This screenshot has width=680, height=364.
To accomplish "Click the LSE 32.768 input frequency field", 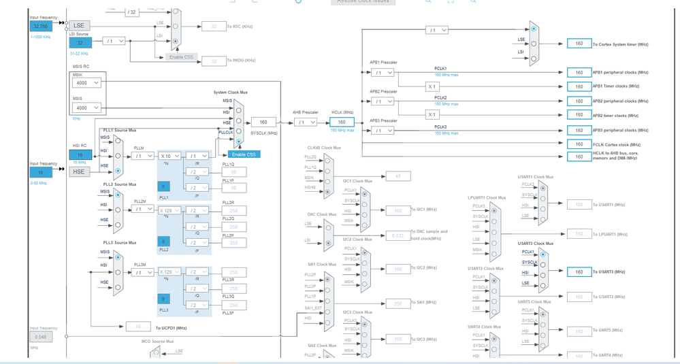I will [x=41, y=26].
